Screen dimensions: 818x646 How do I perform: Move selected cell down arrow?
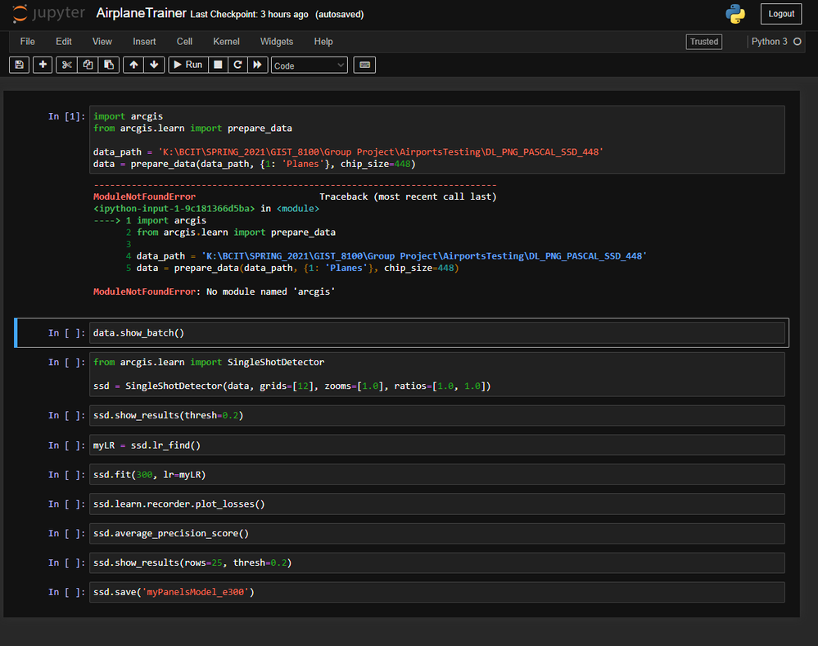155,65
